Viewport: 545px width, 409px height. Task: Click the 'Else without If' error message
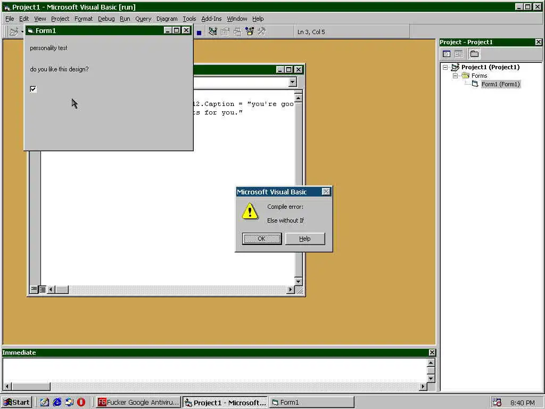tap(285, 220)
